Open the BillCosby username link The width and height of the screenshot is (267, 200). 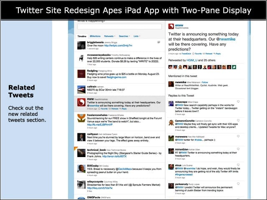[x=93, y=166]
